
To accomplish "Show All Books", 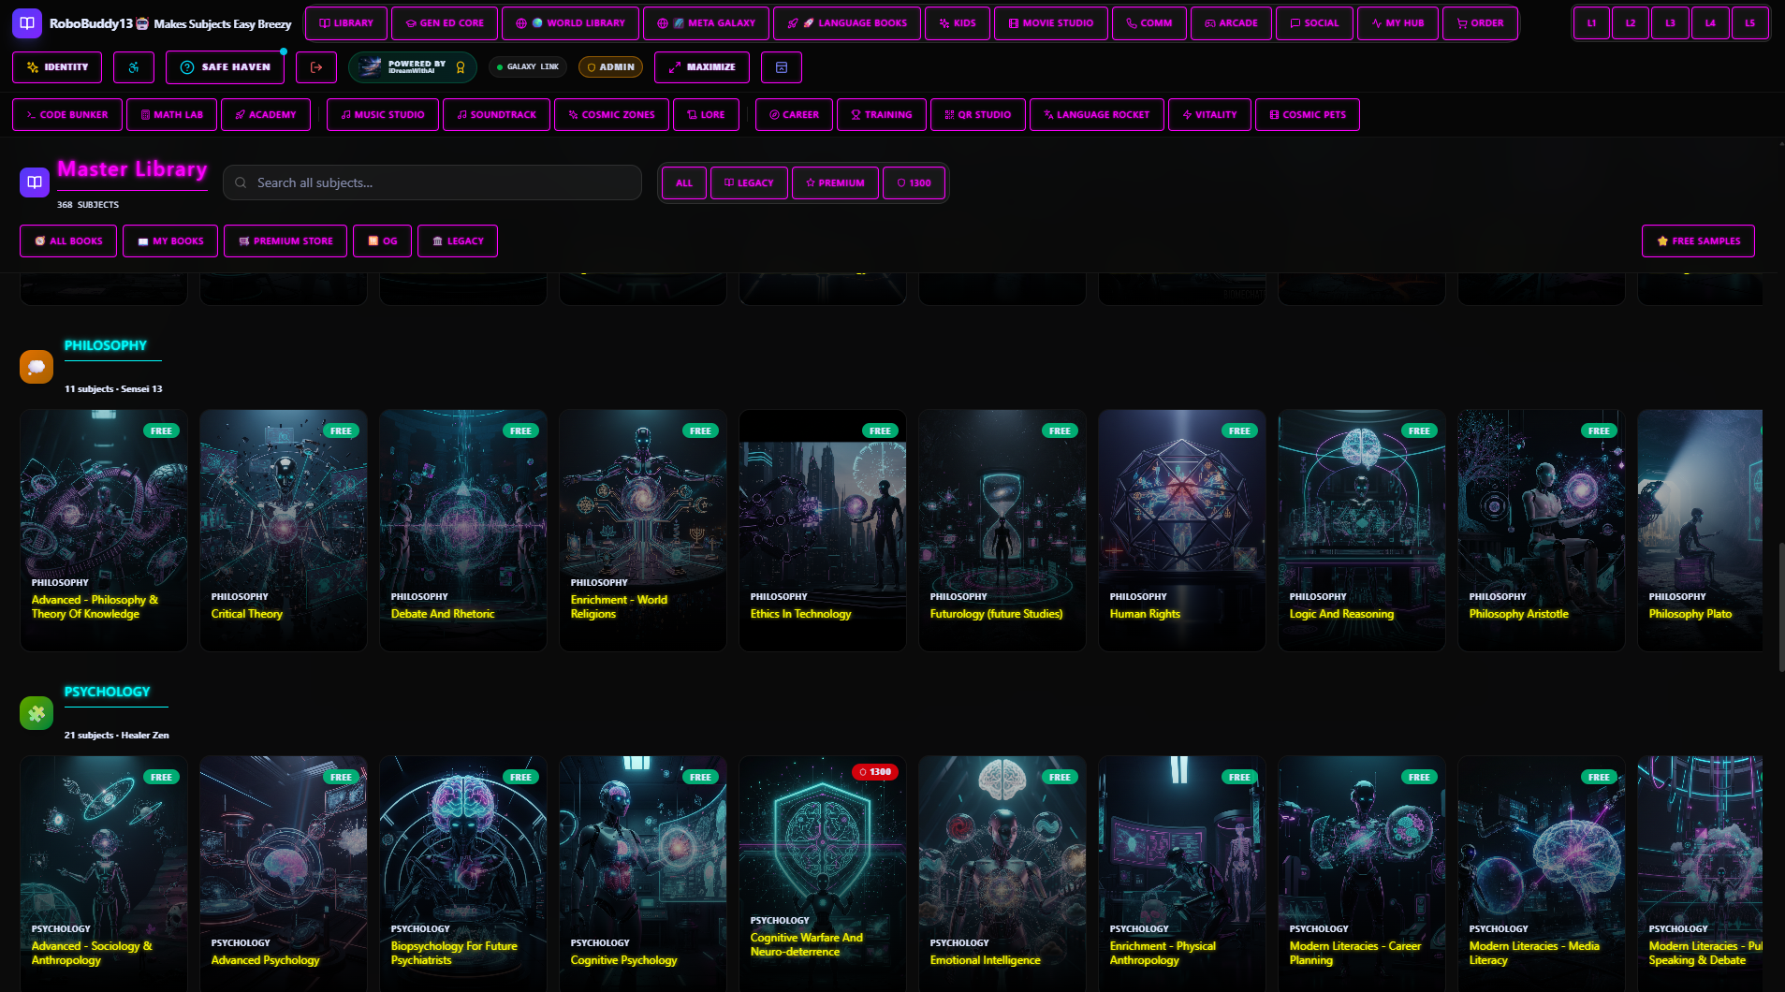I will (x=68, y=241).
